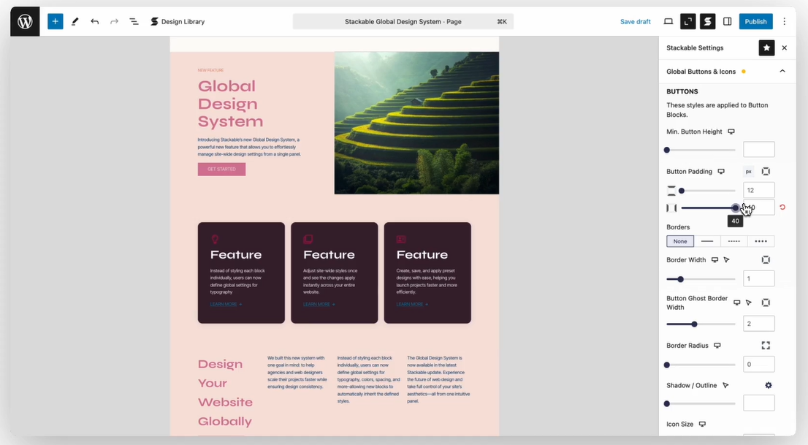The width and height of the screenshot is (808, 445).
Task: Open the three-dot options menu
Action: coord(784,21)
